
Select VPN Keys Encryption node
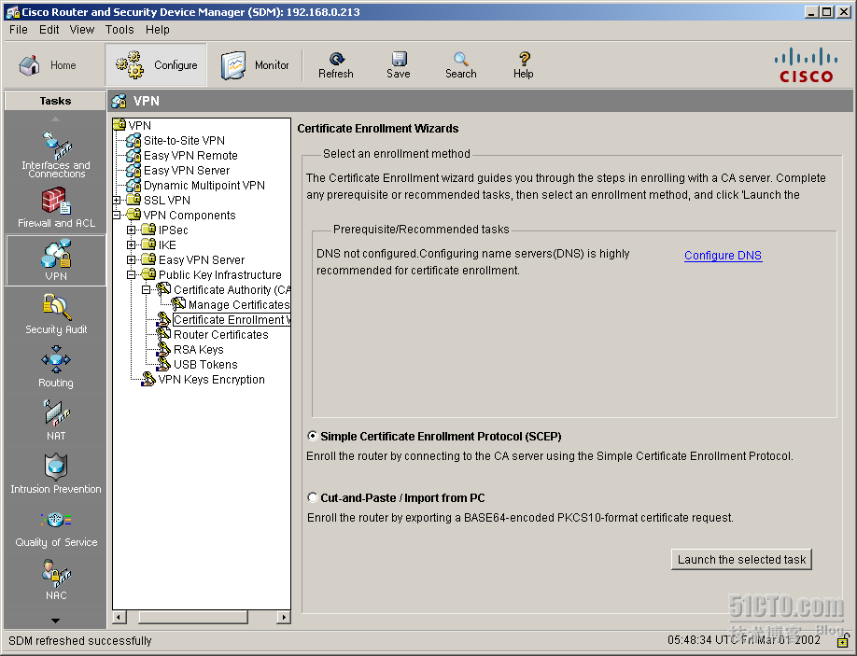[211, 380]
